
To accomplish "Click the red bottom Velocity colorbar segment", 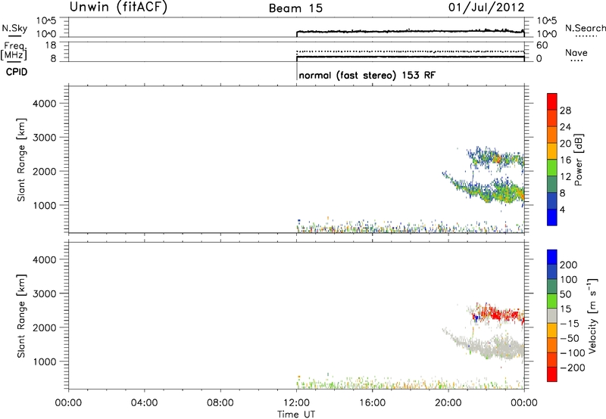I will pyautogui.click(x=552, y=374).
